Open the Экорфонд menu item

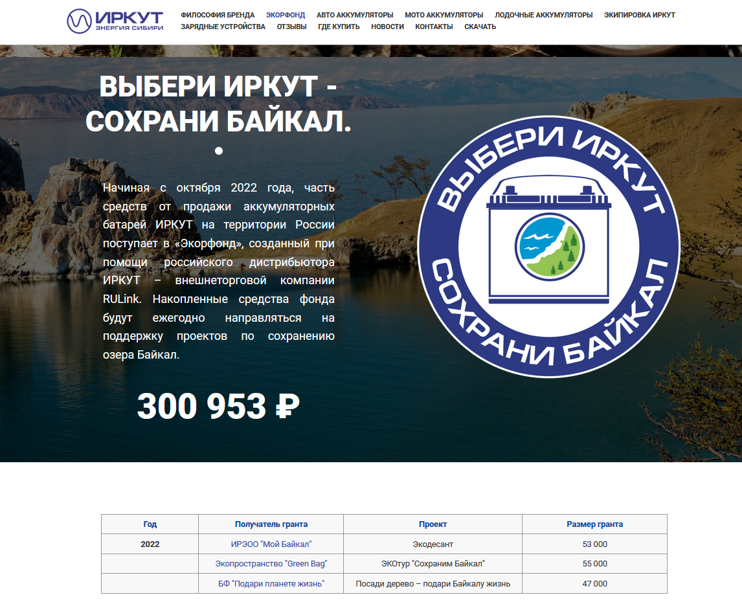point(286,15)
